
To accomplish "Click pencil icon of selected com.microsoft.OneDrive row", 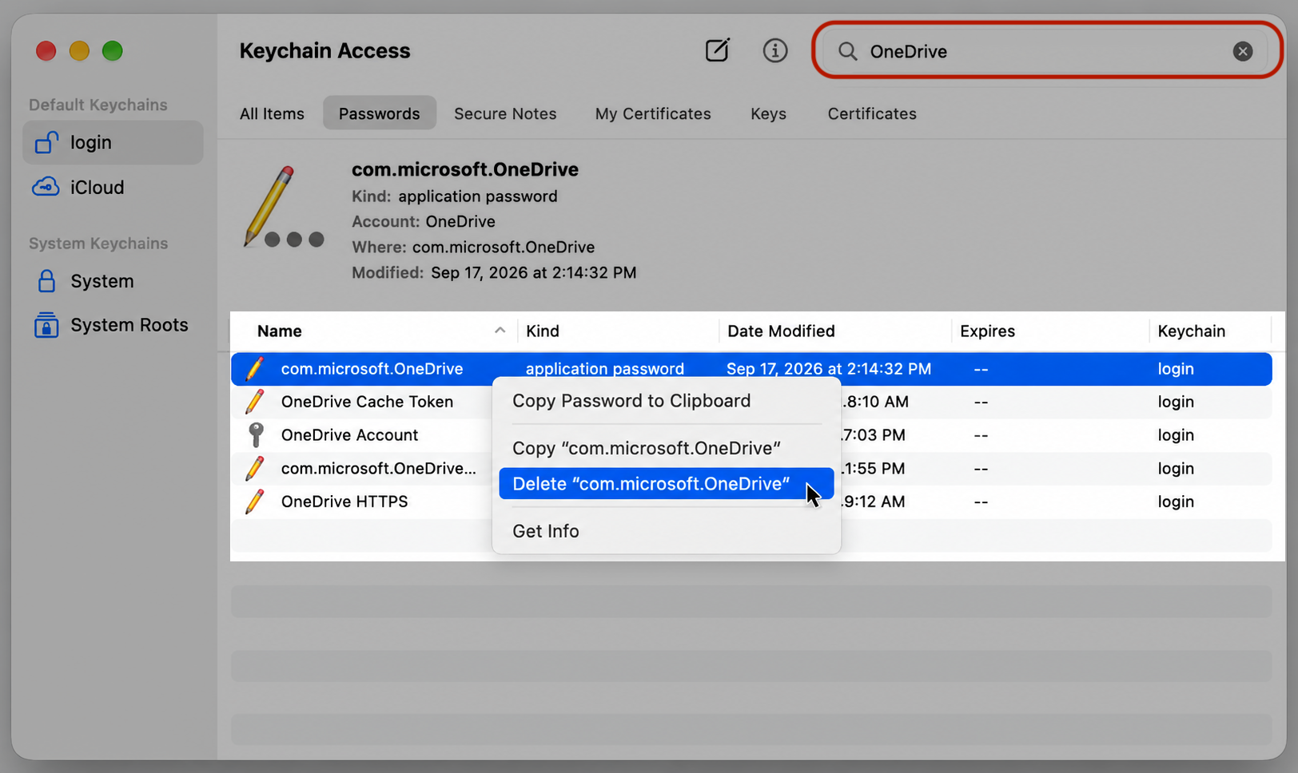I will click(255, 369).
